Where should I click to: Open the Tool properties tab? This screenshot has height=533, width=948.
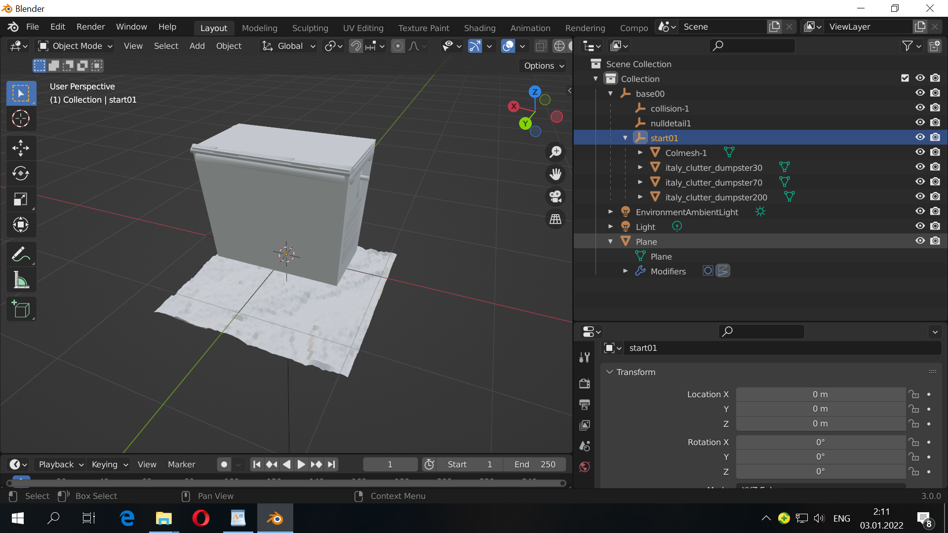tap(585, 357)
